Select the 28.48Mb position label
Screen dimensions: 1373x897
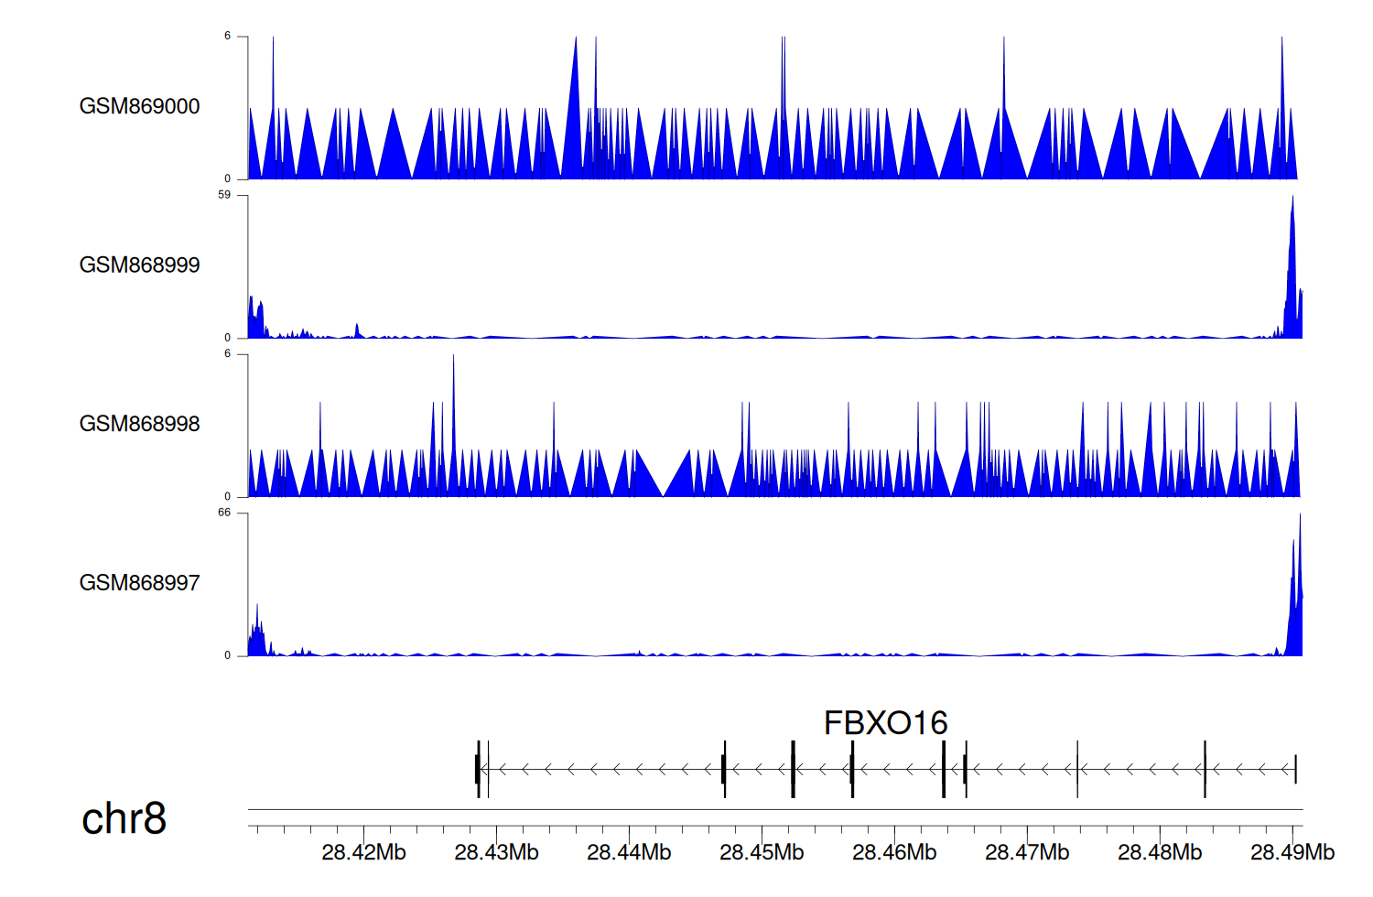point(1160,853)
